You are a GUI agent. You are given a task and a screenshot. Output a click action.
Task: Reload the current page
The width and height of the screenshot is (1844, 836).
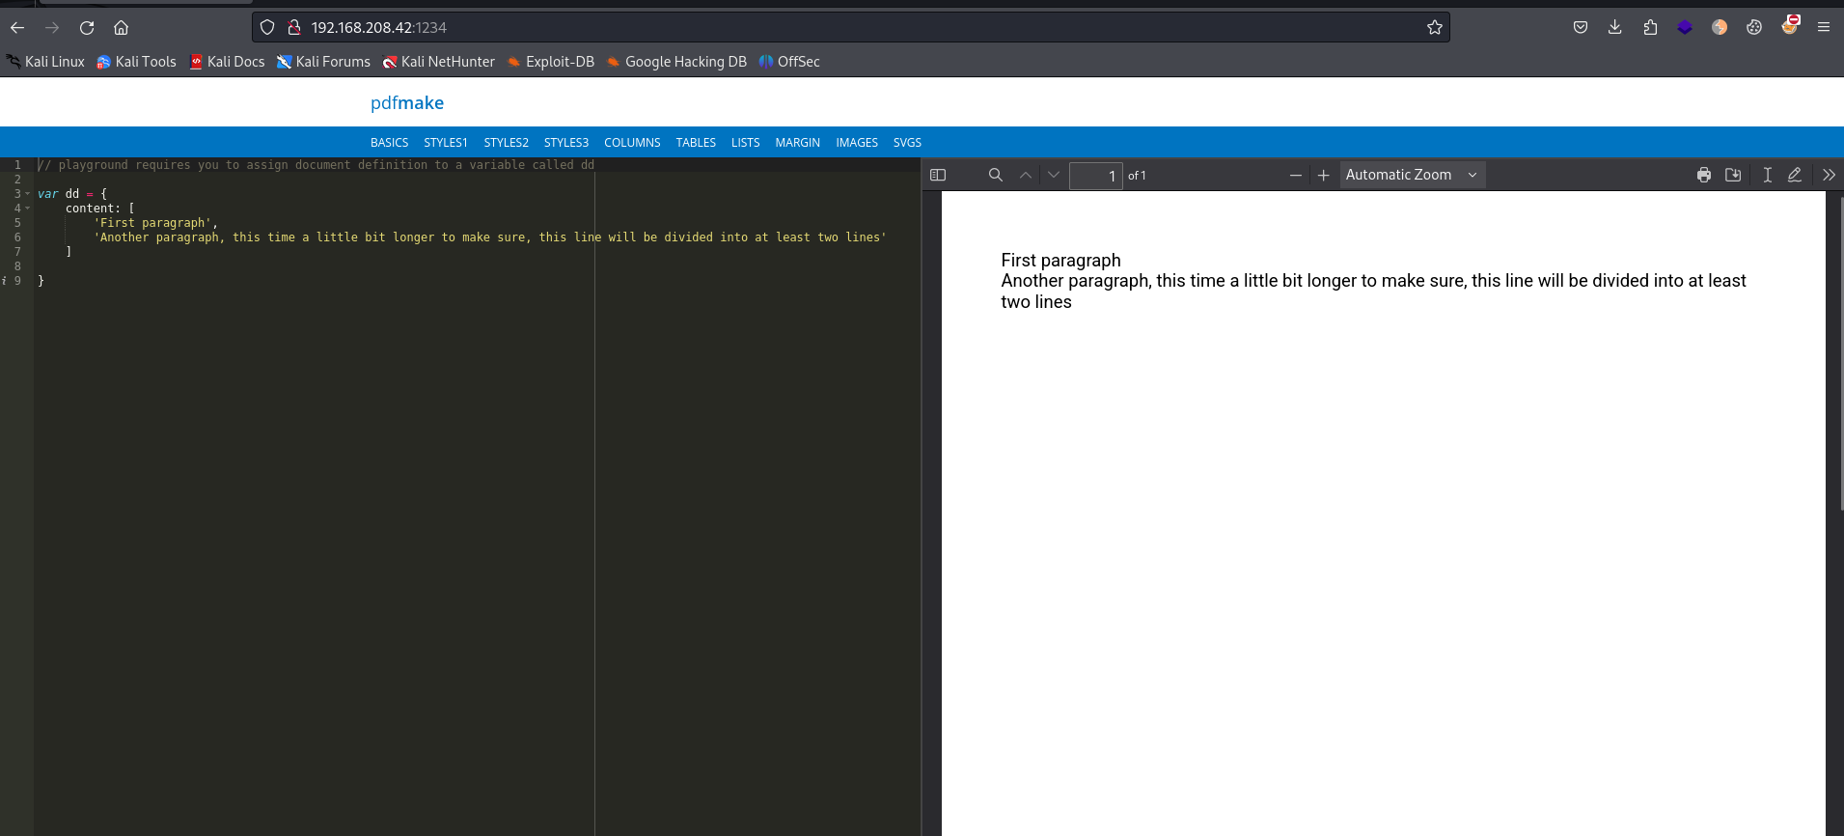coord(87,27)
